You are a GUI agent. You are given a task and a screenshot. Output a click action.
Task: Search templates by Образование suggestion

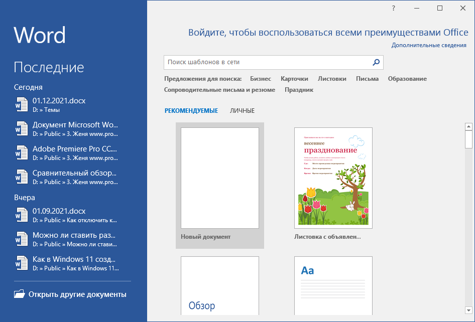click(407, 79)
